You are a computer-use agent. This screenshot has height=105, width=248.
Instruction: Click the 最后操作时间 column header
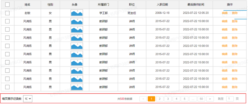pos(196,5)
